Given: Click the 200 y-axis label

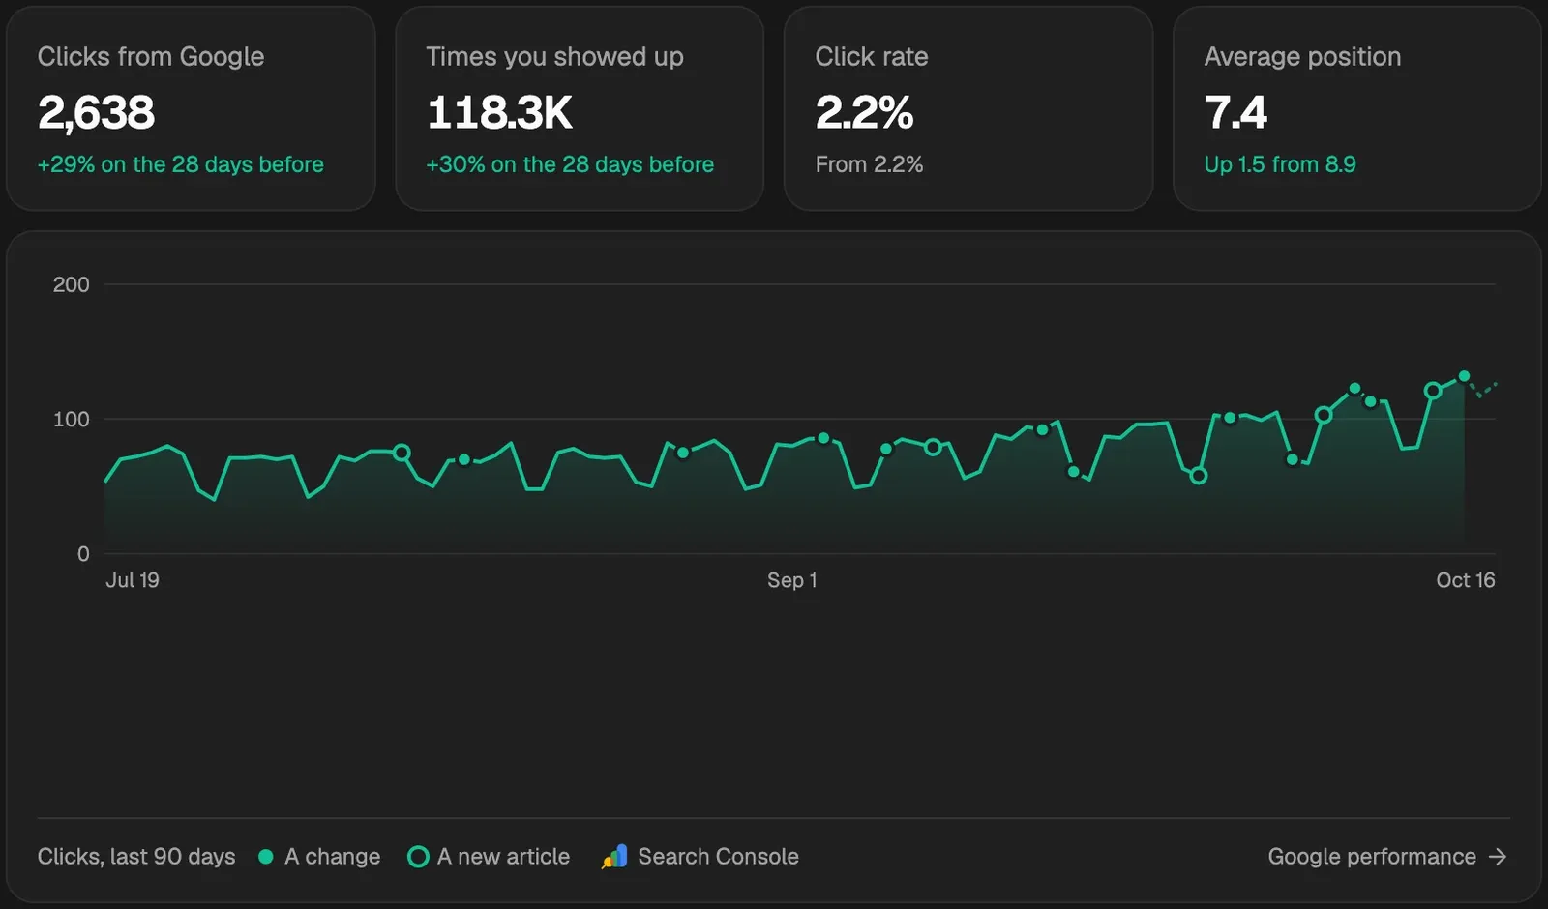Looking at the screenshot, I should click(71, 284).
